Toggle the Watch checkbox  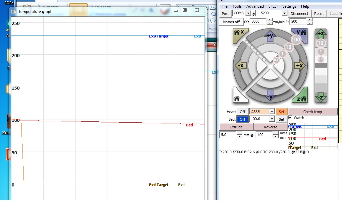[290, 118]
